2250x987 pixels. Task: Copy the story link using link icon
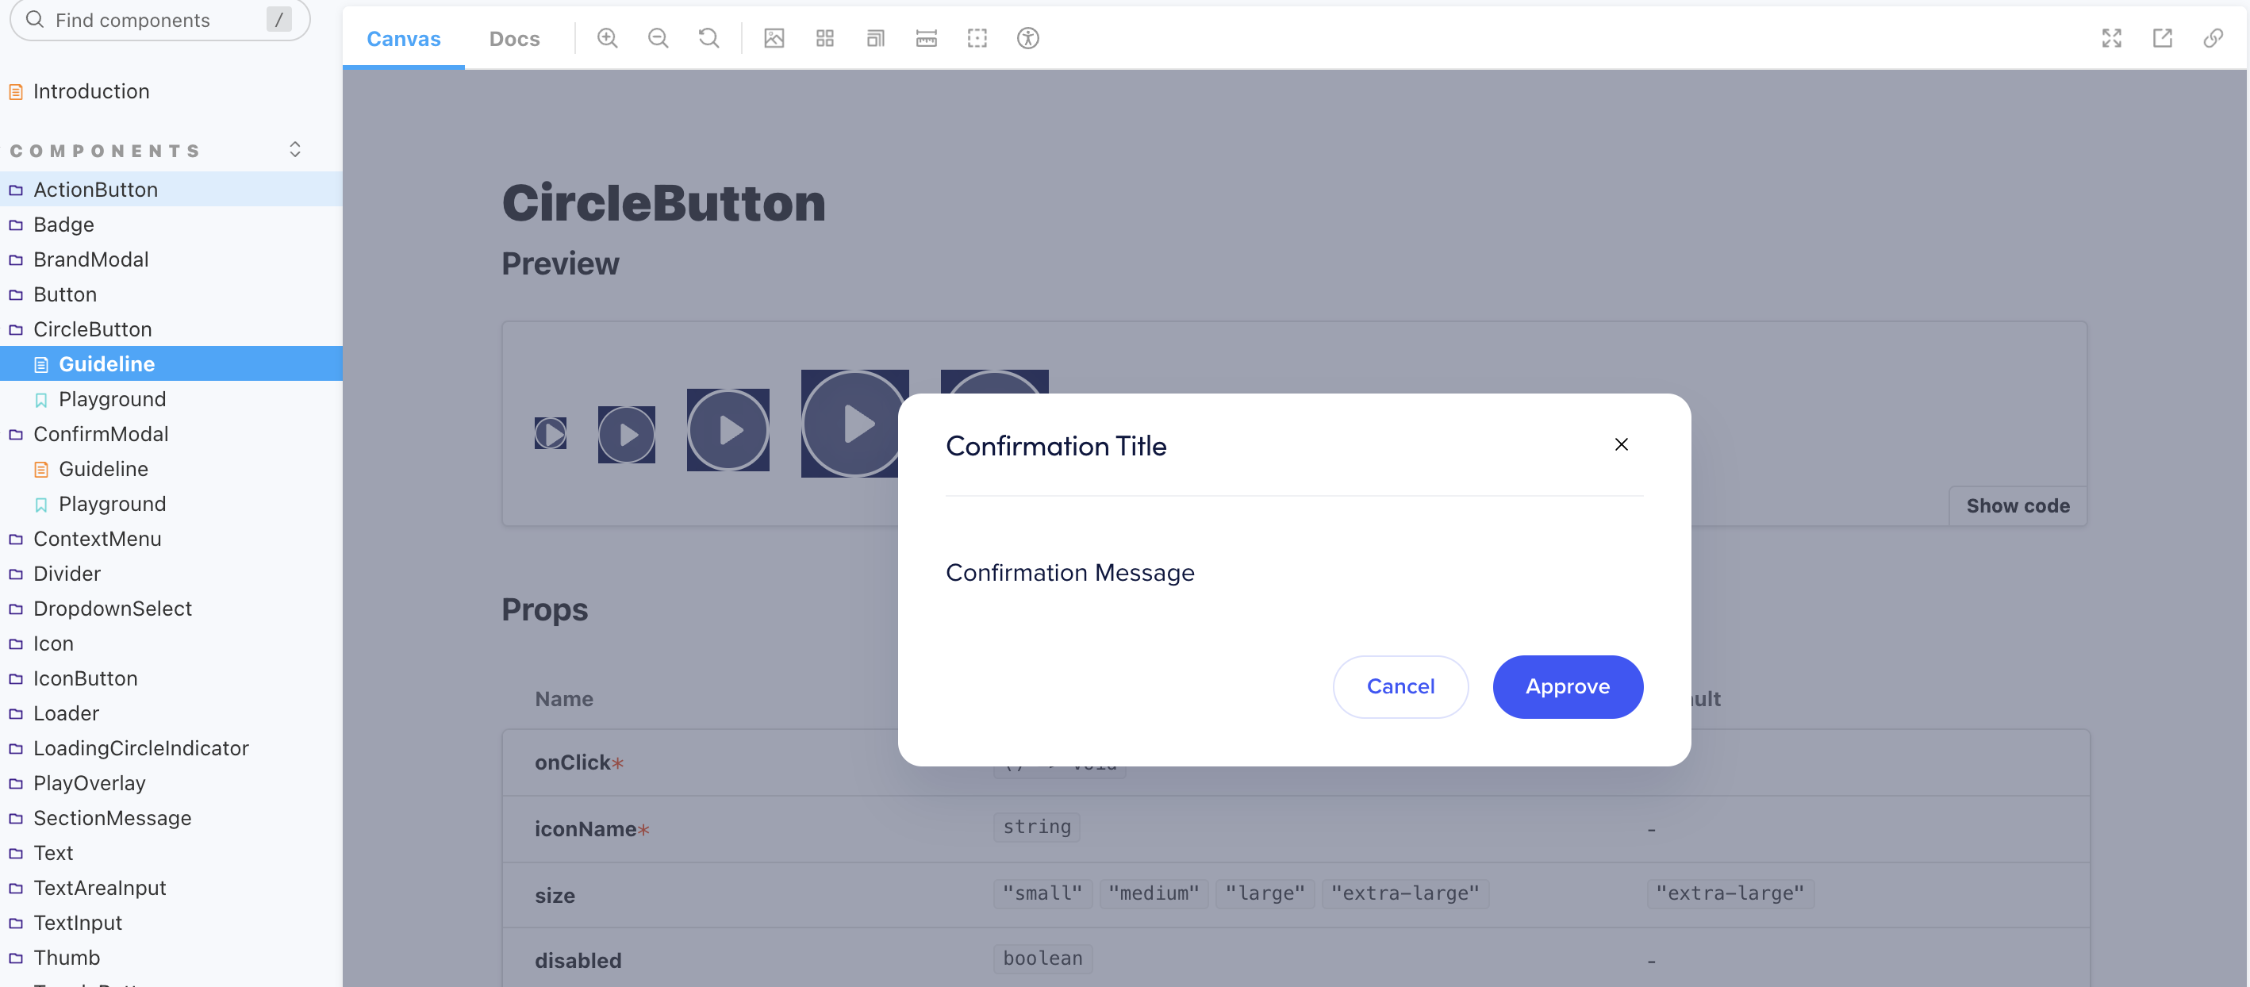[2214, 38]
